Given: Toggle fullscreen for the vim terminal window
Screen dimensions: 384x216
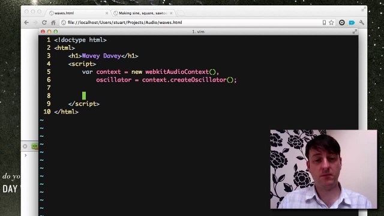Looking at the screenshot, I should click(x=355, y=32).
